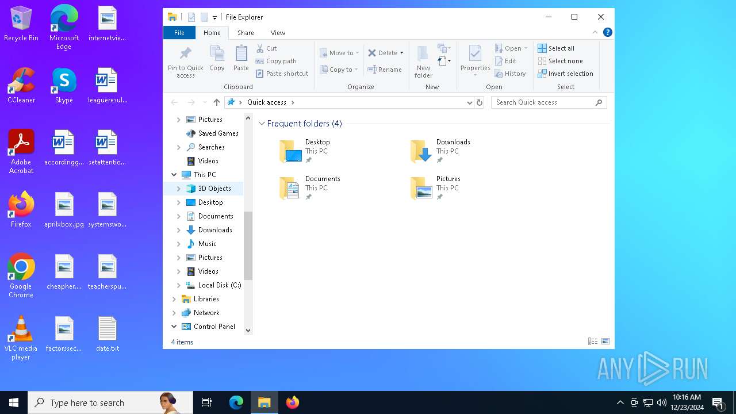Select aprilxbox.jpg on the desktop

click(64, 210)
